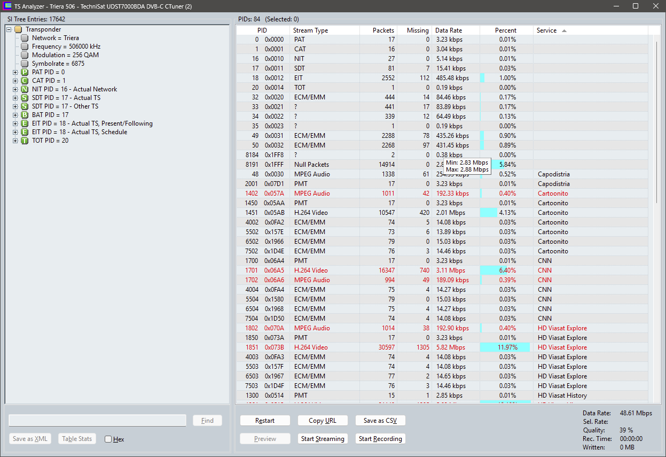
Task: Click the green B icon for BAT PID
Action: (x=25, y=115)
